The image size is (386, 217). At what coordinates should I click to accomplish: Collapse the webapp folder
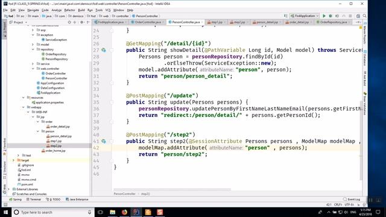23,107
